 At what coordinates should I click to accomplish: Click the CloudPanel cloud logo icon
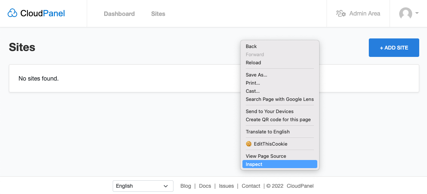point(13,14)
